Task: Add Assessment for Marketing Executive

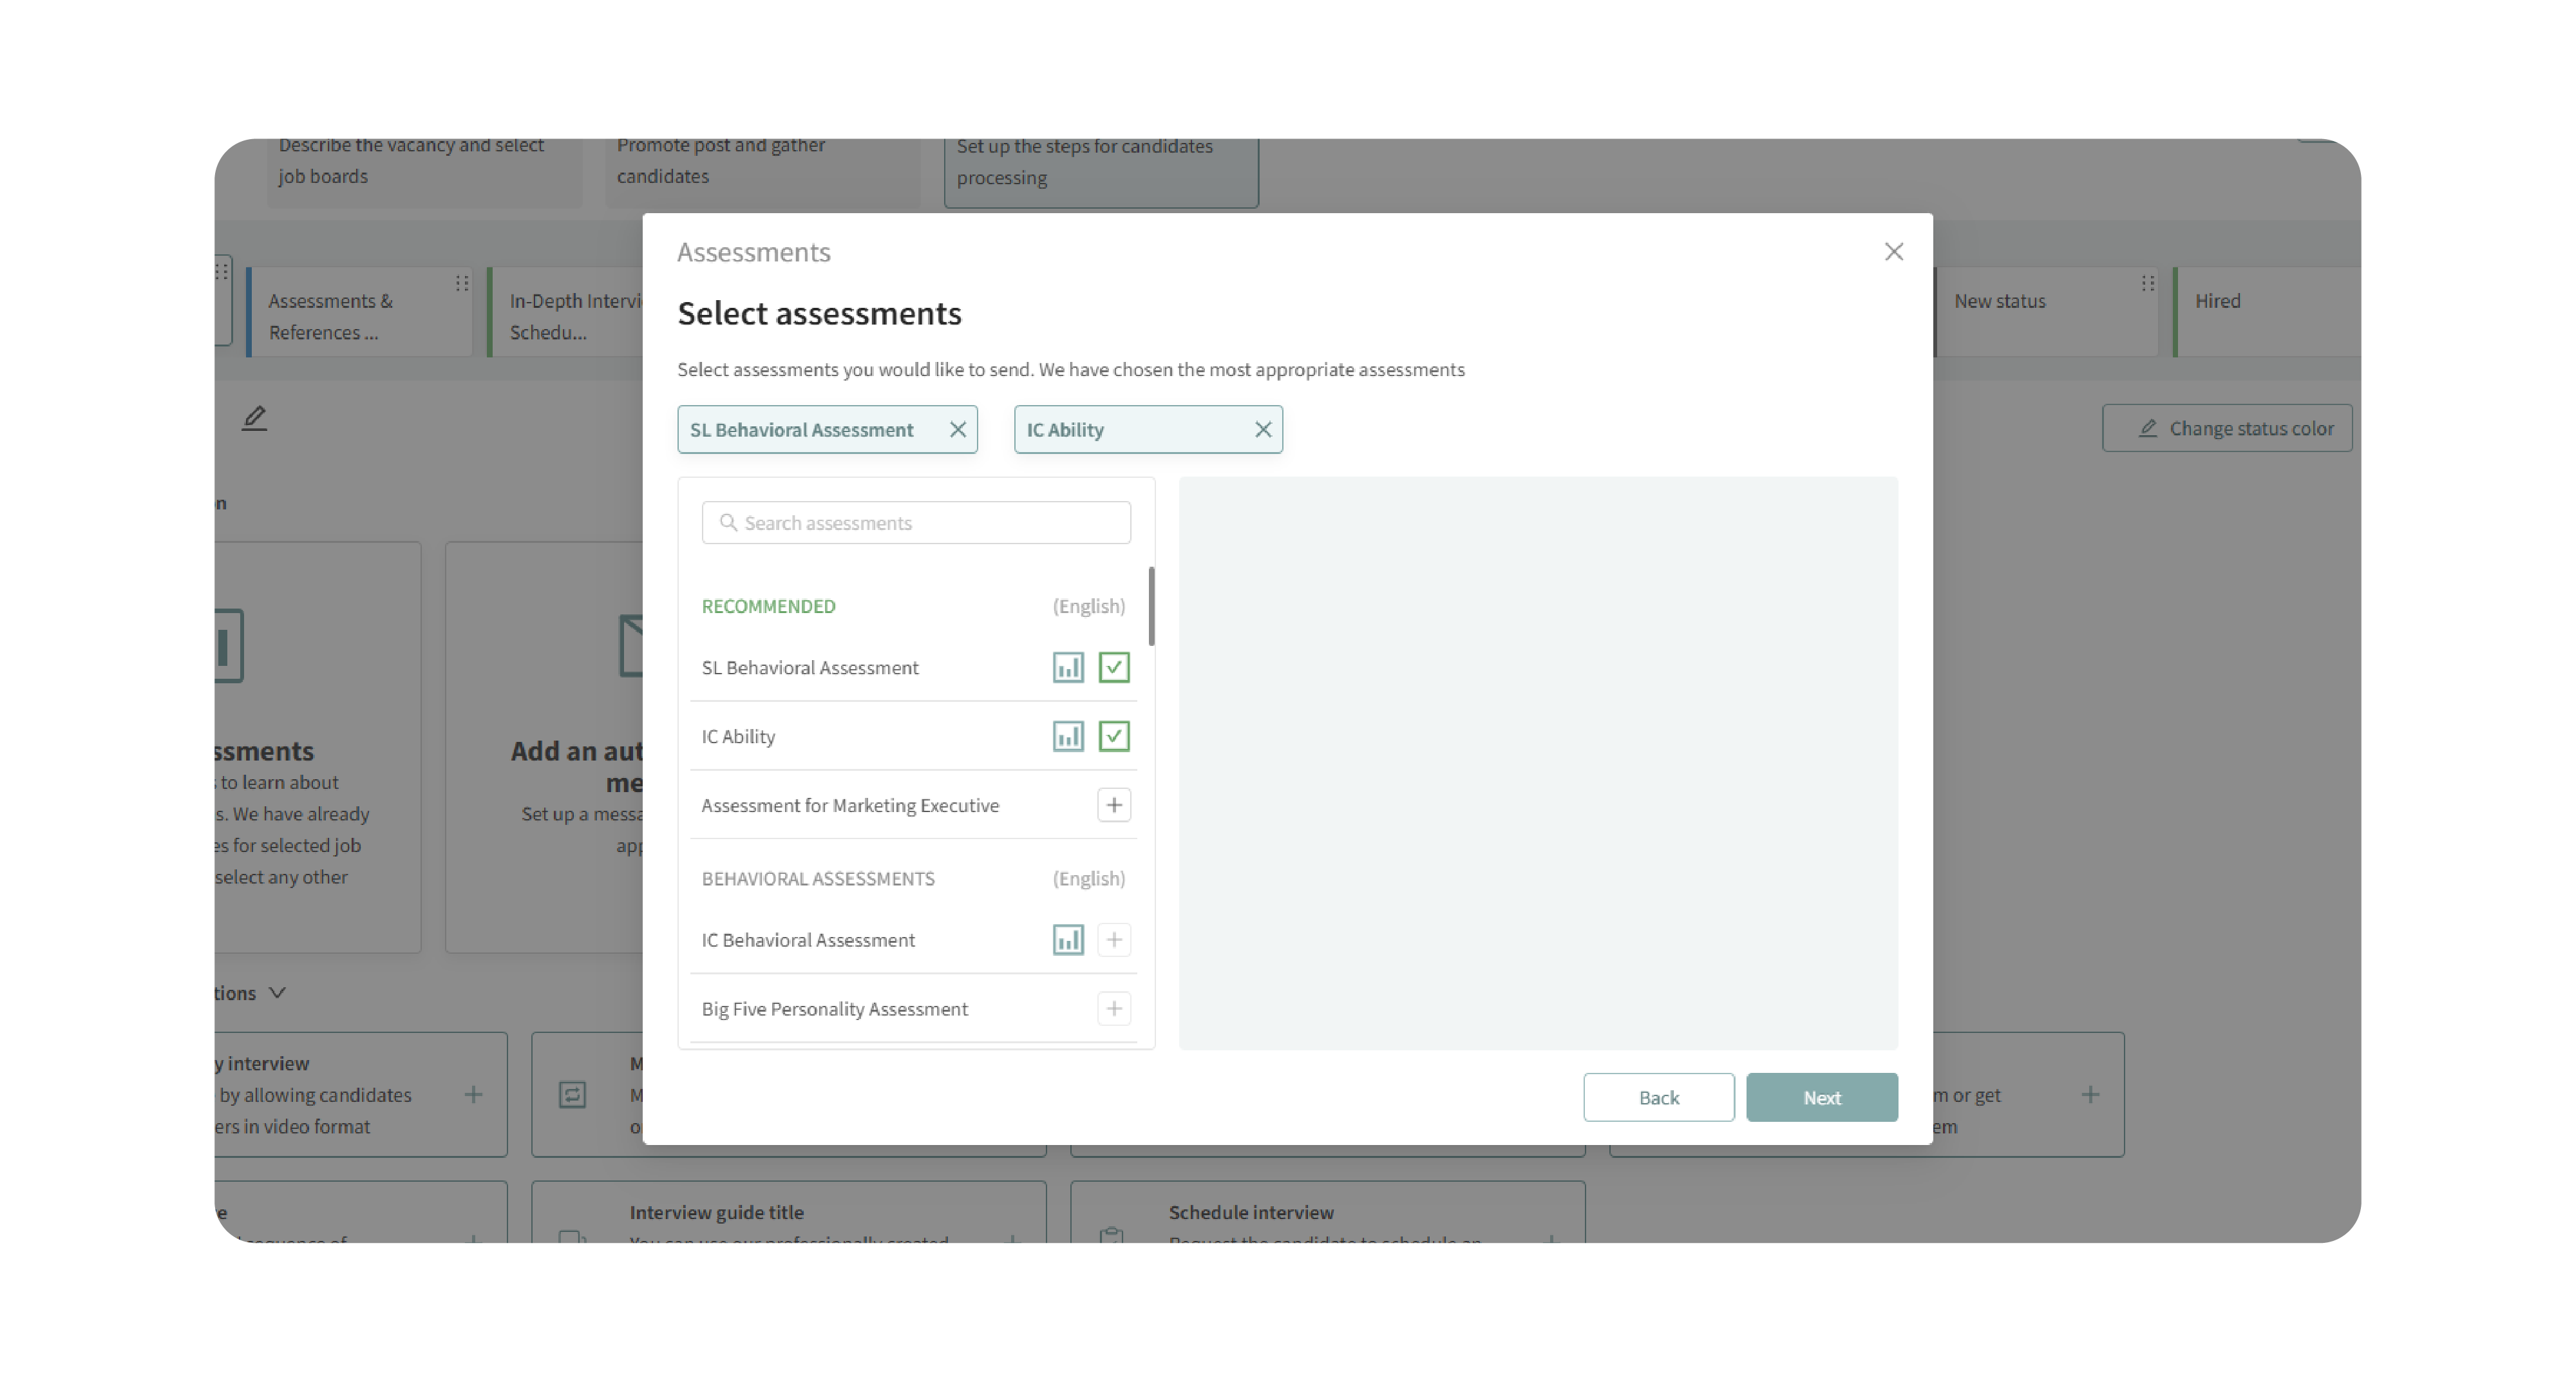Action: pyautogui.click(x=1113, y=805)
